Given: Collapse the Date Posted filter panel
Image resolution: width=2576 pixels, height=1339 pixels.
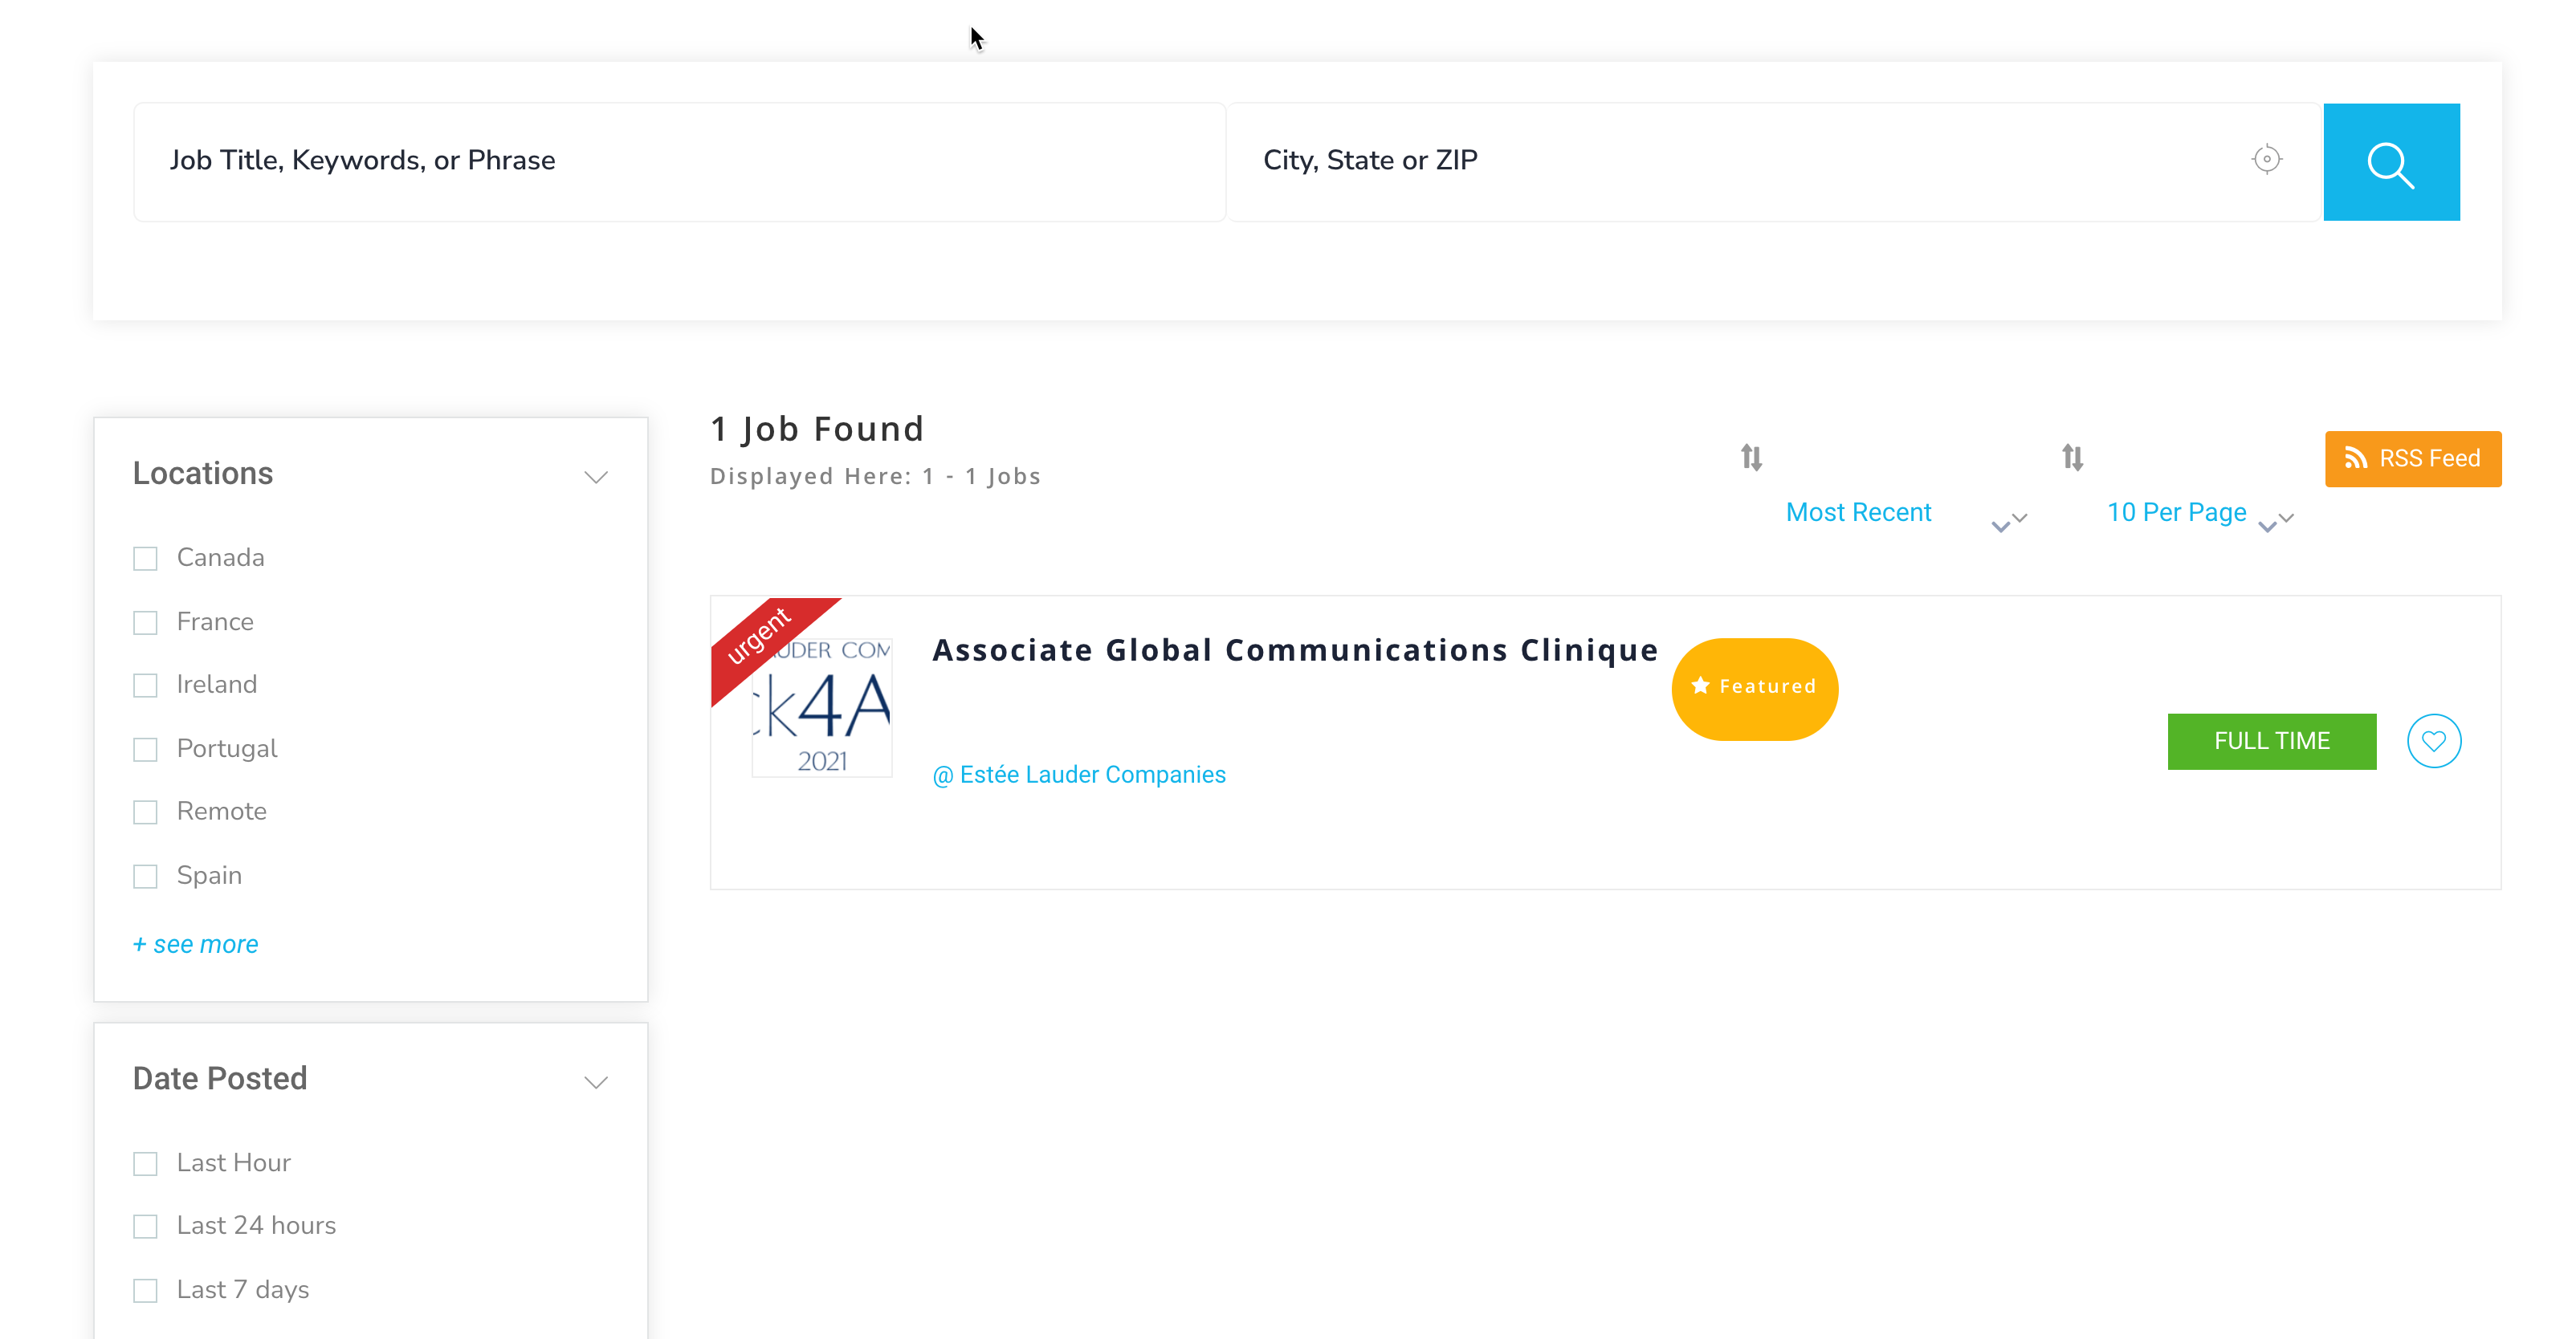Looking at the screenshot, I should [x=596, y=1082].
